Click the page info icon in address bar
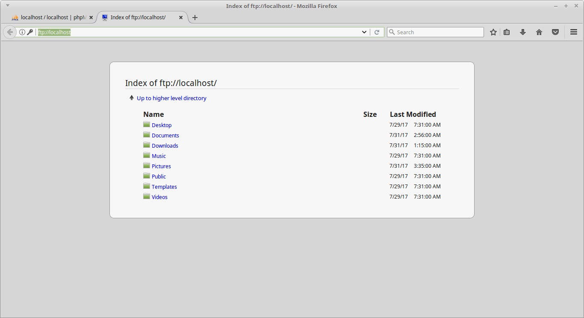Image resolution: width=584 pixels, height=318 pixels. click(22, 32)
